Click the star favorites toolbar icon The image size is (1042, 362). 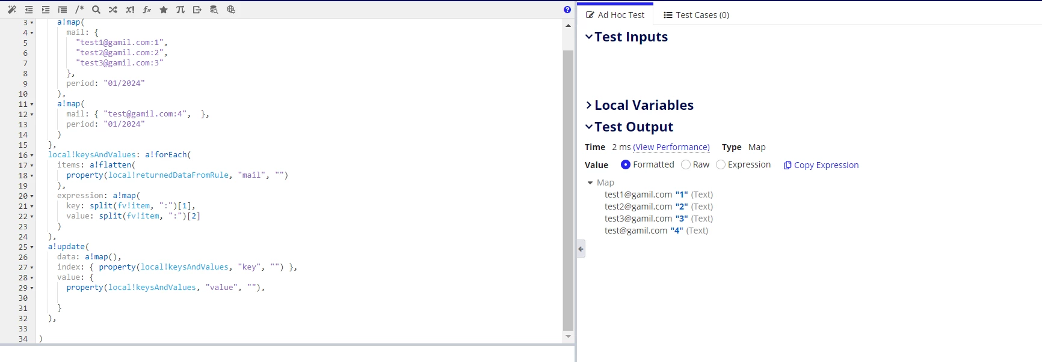pyautogui.click(x=164, y=10)
